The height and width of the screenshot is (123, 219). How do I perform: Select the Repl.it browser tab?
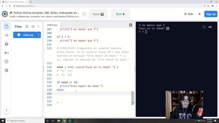click(x=15, y=2)
